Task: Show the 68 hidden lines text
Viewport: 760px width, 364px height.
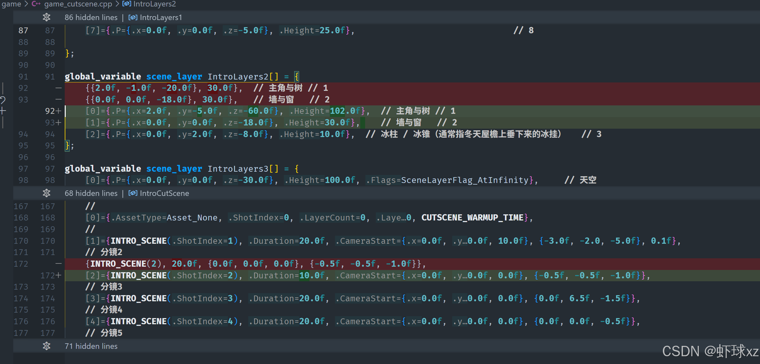Action: pos(91,193)
